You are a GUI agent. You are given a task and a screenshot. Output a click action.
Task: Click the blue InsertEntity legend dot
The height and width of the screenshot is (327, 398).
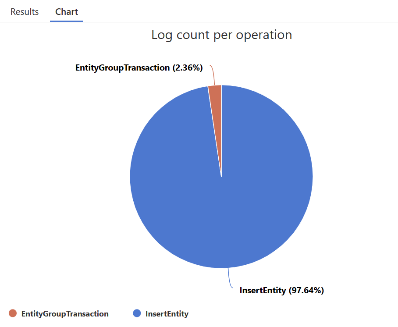pos(137,314)
